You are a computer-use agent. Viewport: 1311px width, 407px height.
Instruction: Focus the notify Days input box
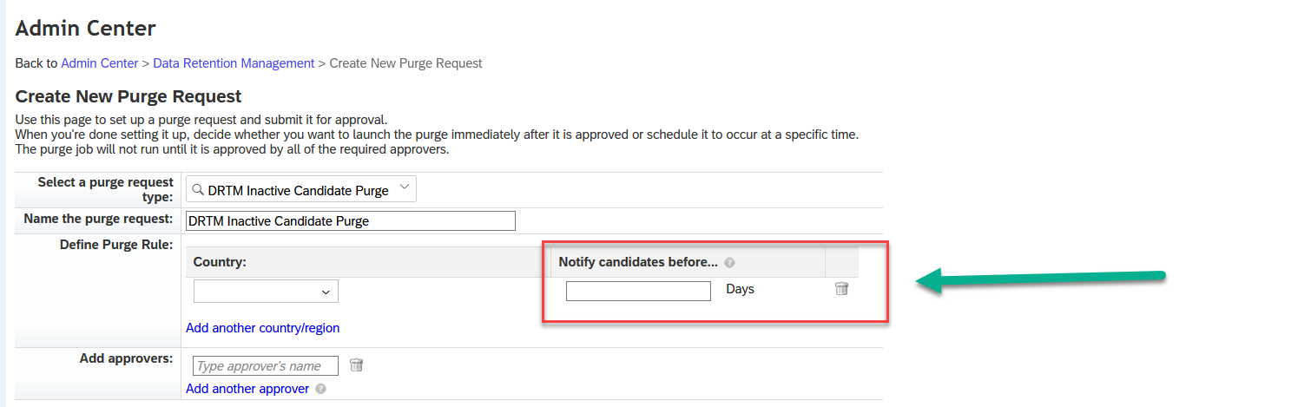point(638,291)
